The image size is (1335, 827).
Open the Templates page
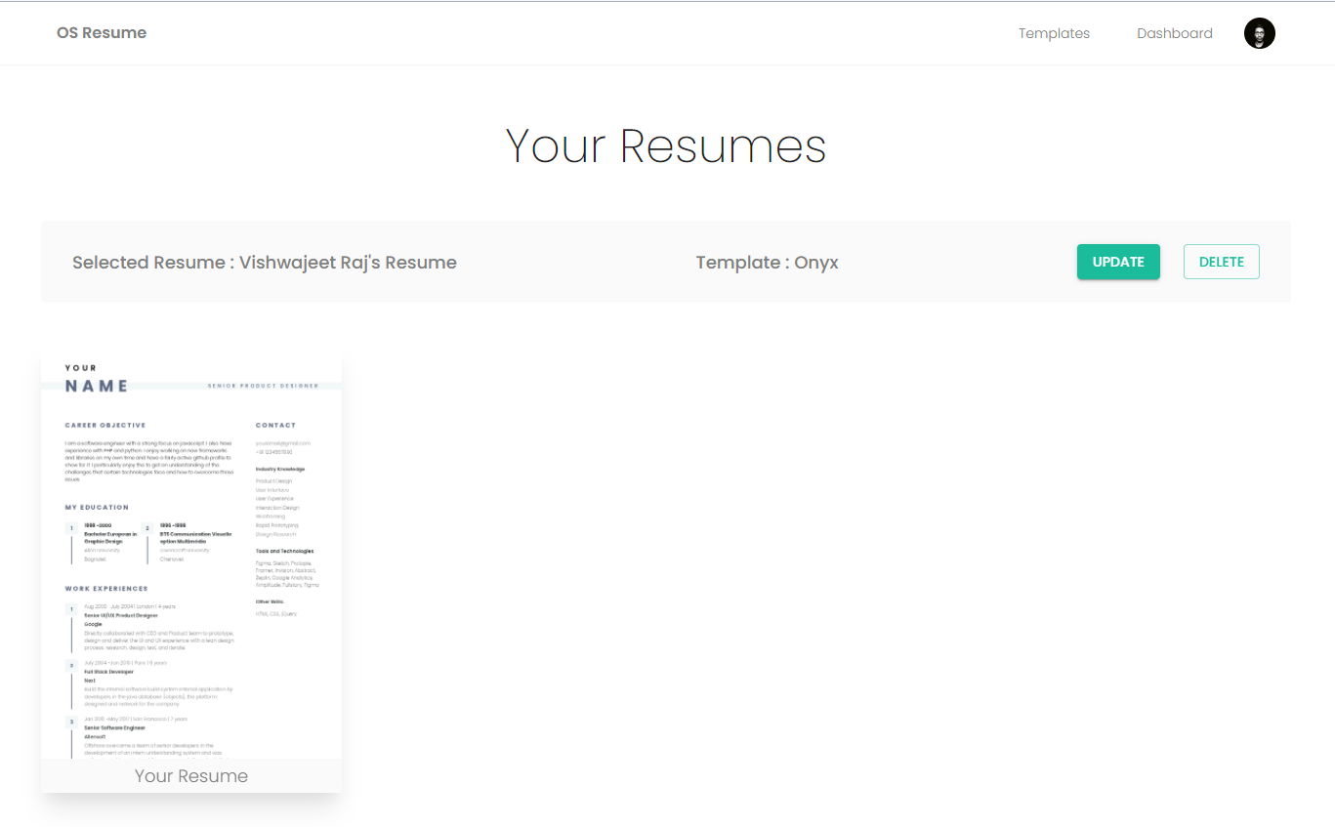[1054, 33]
